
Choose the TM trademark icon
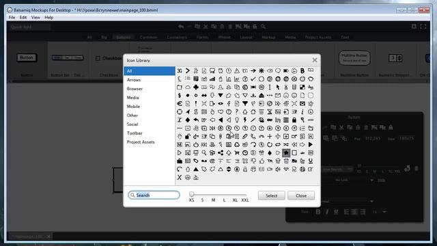pos(270,161)
